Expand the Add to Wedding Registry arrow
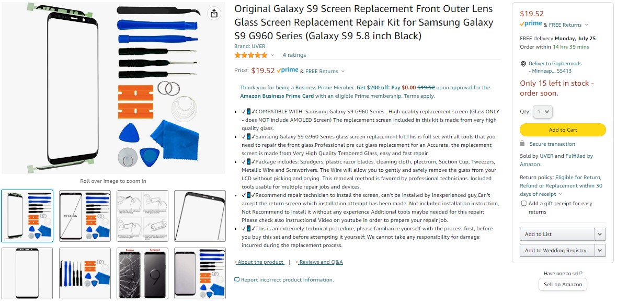 coord(600,250)
